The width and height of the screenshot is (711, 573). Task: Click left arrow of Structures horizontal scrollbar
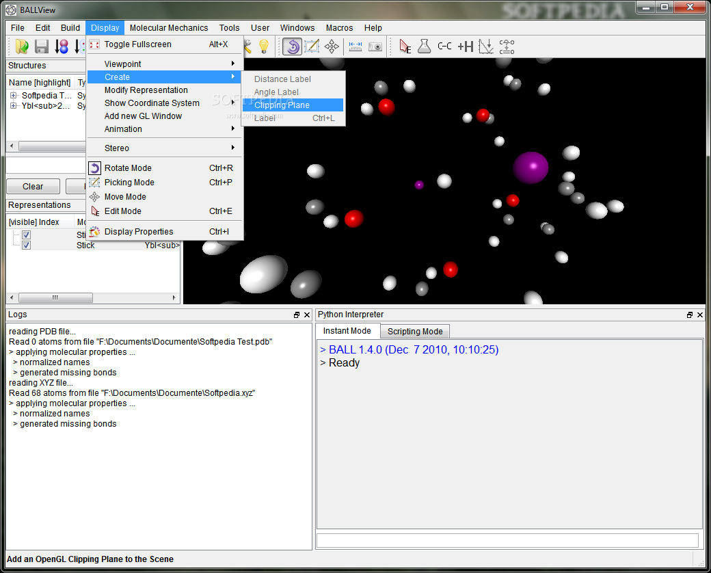(12, 146)
